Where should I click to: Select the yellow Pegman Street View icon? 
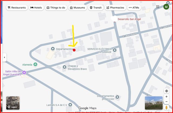[x=167, y=107]
